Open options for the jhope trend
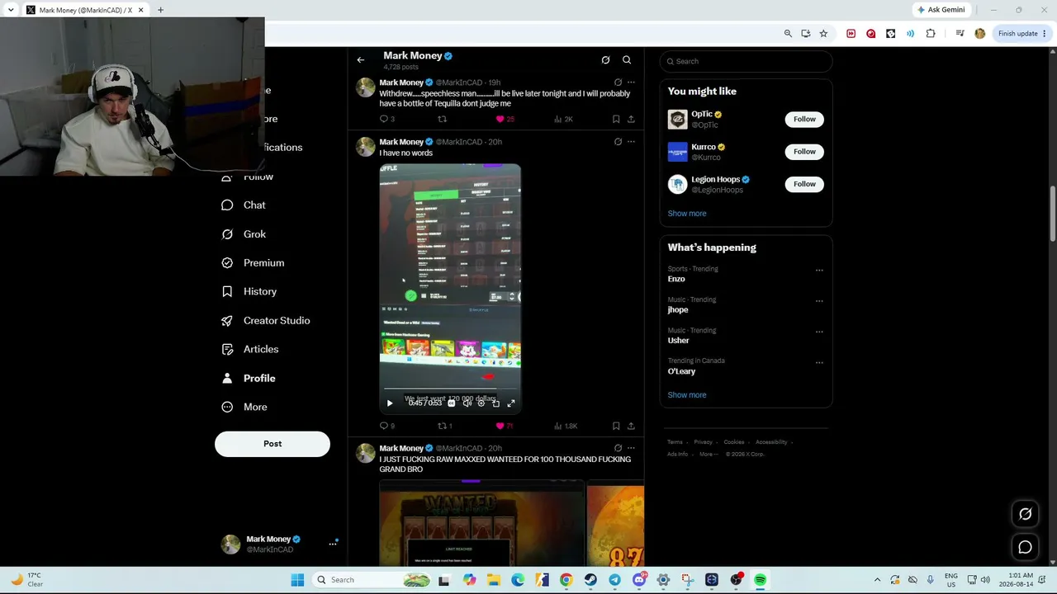Viewport: 1057px width, 594px height. [x=819, y=301]
